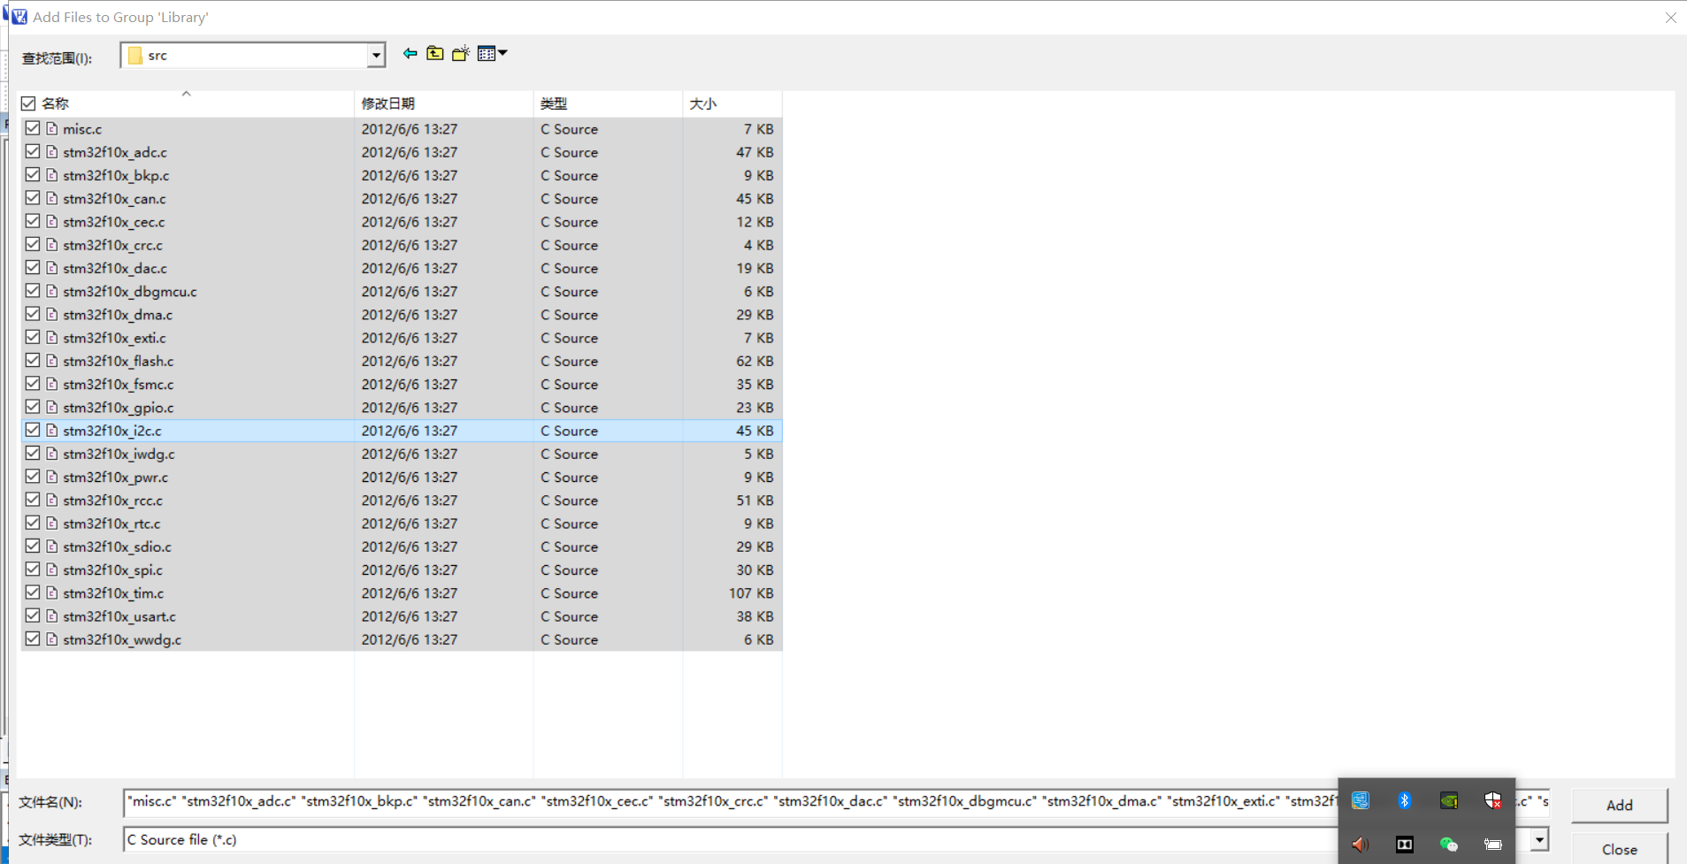Toggle the select-all checkbox in header
1687x864 pixels.
[29, 103]
